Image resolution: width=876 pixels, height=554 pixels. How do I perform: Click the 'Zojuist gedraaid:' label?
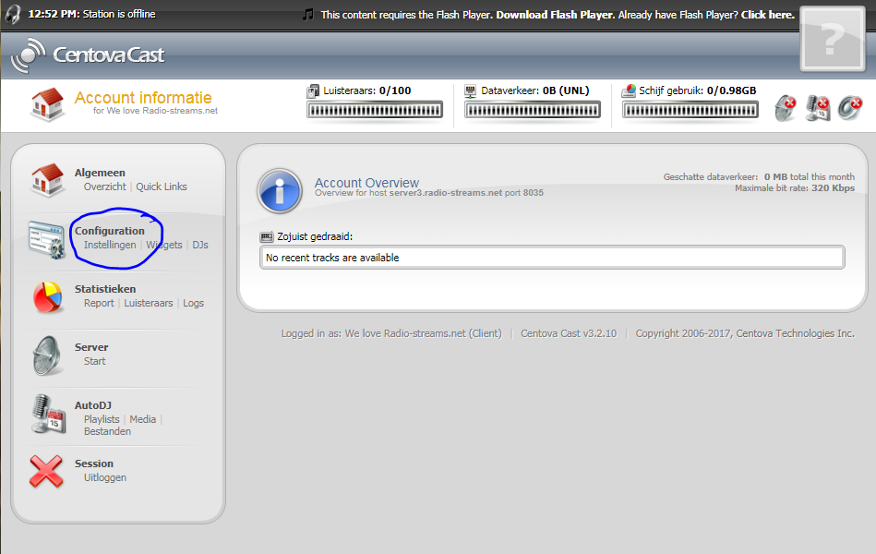tap(315, 236)
